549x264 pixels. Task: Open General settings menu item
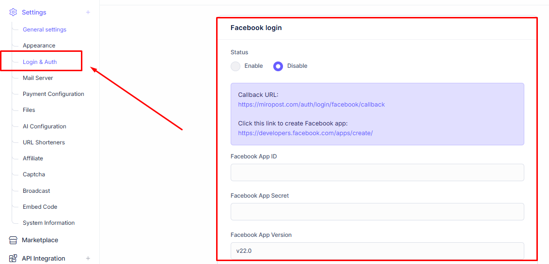click(x=45, y=30)
